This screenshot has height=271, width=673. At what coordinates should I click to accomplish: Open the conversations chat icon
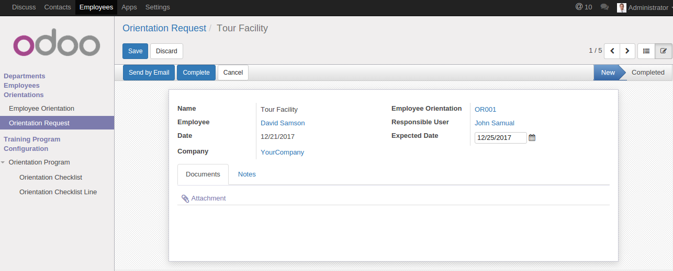coord(604,7)
